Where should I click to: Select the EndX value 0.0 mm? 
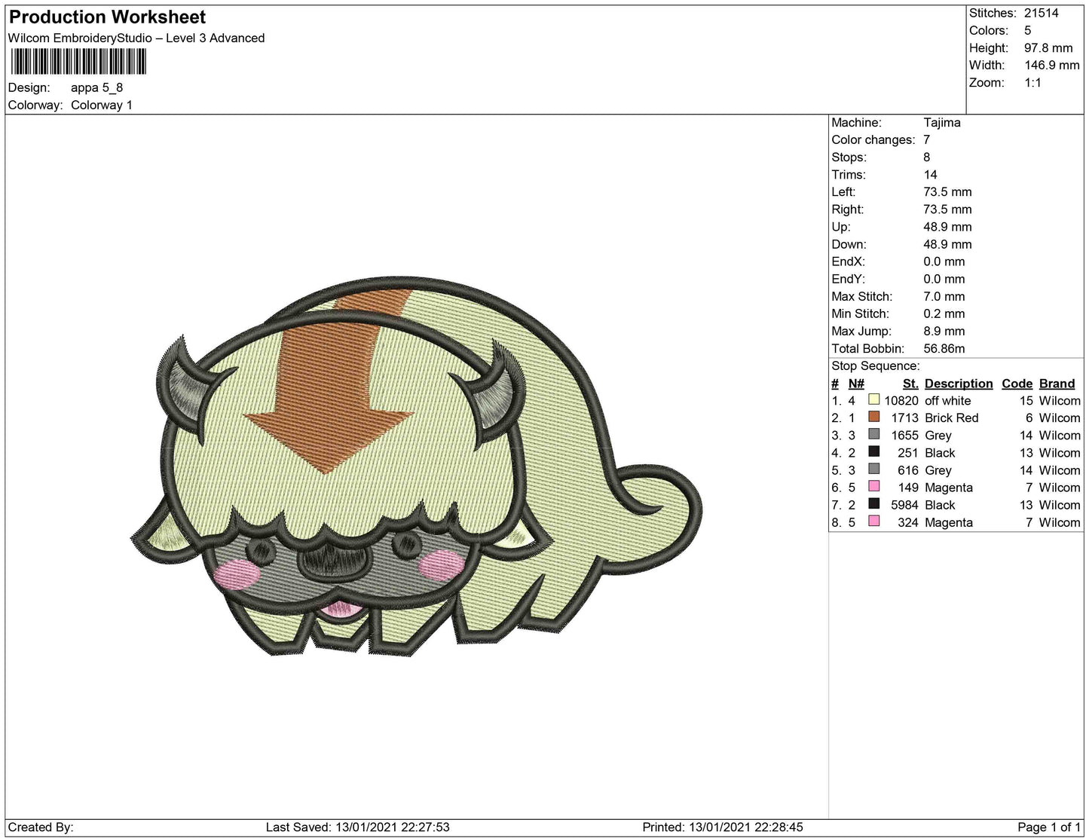(944, 261)
